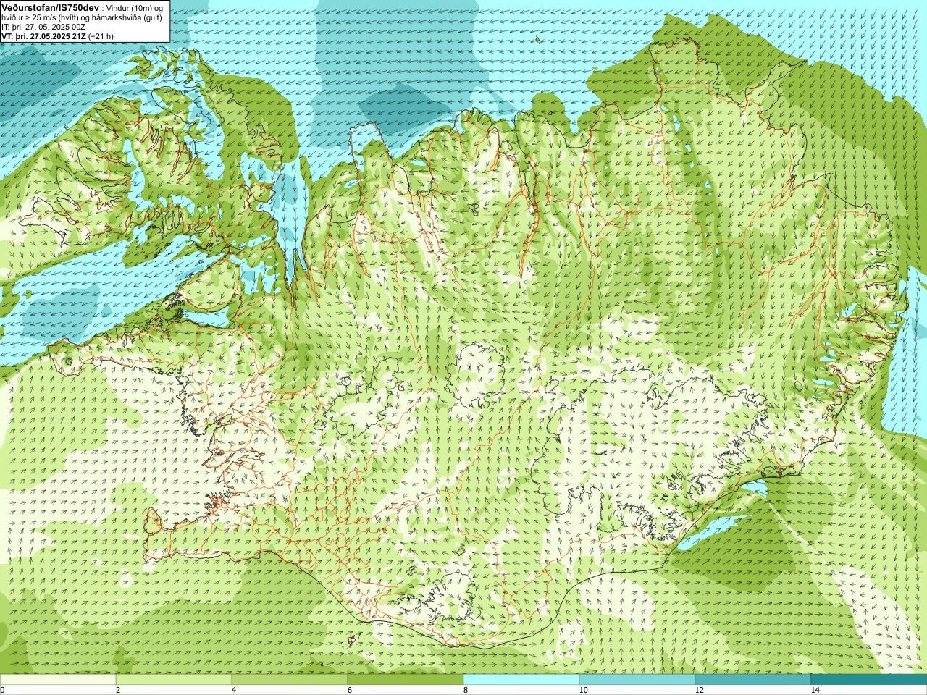Click the 2–4 m/s light green legend swatch
This screenshot has height=695, width=927.
[x=174, y=680]
